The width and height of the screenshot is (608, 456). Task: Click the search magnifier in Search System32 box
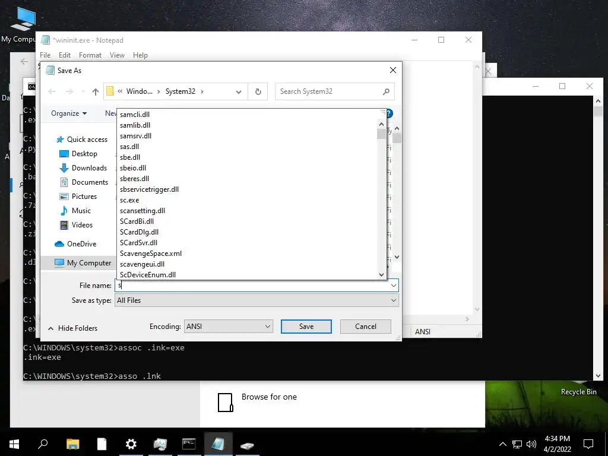click(x=386, y=91)
